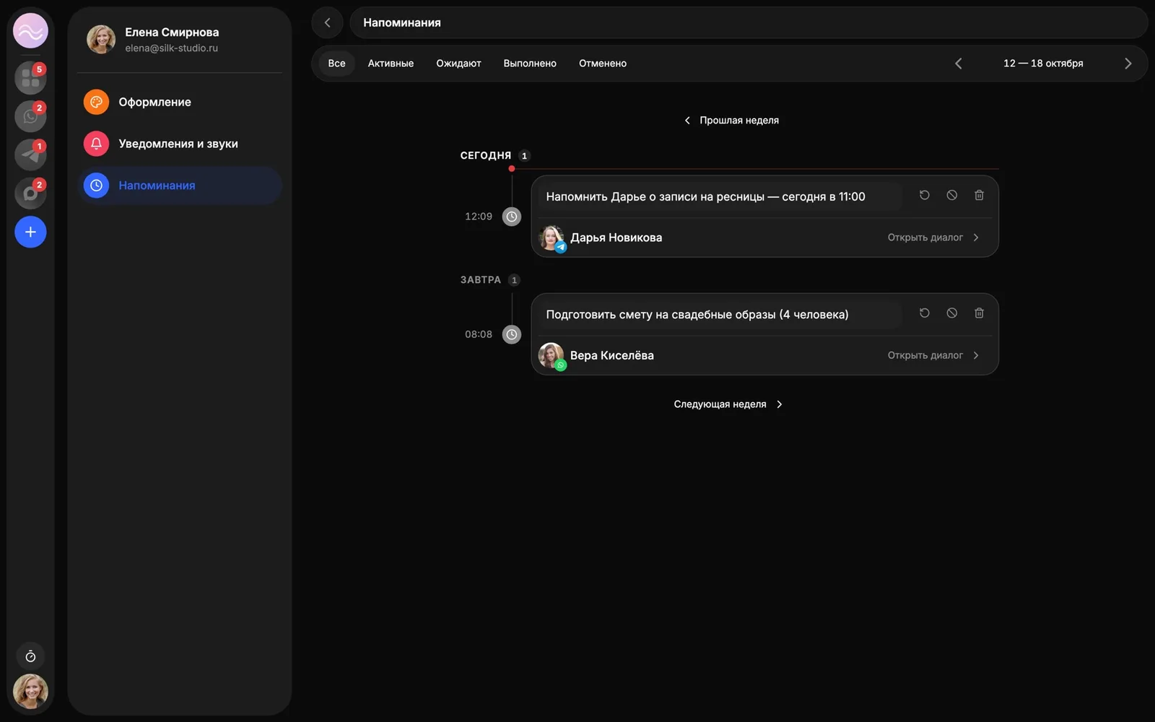Open the timer icon near bottom of sidebar

30,656
